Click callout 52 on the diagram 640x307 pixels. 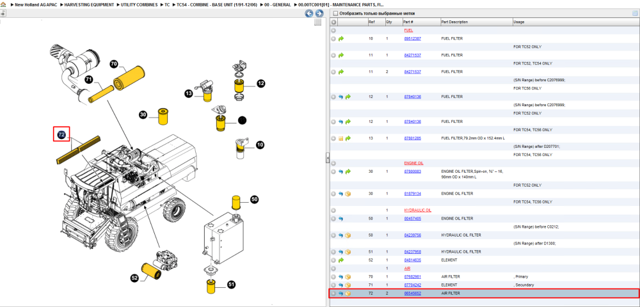(x=134, y=278)
